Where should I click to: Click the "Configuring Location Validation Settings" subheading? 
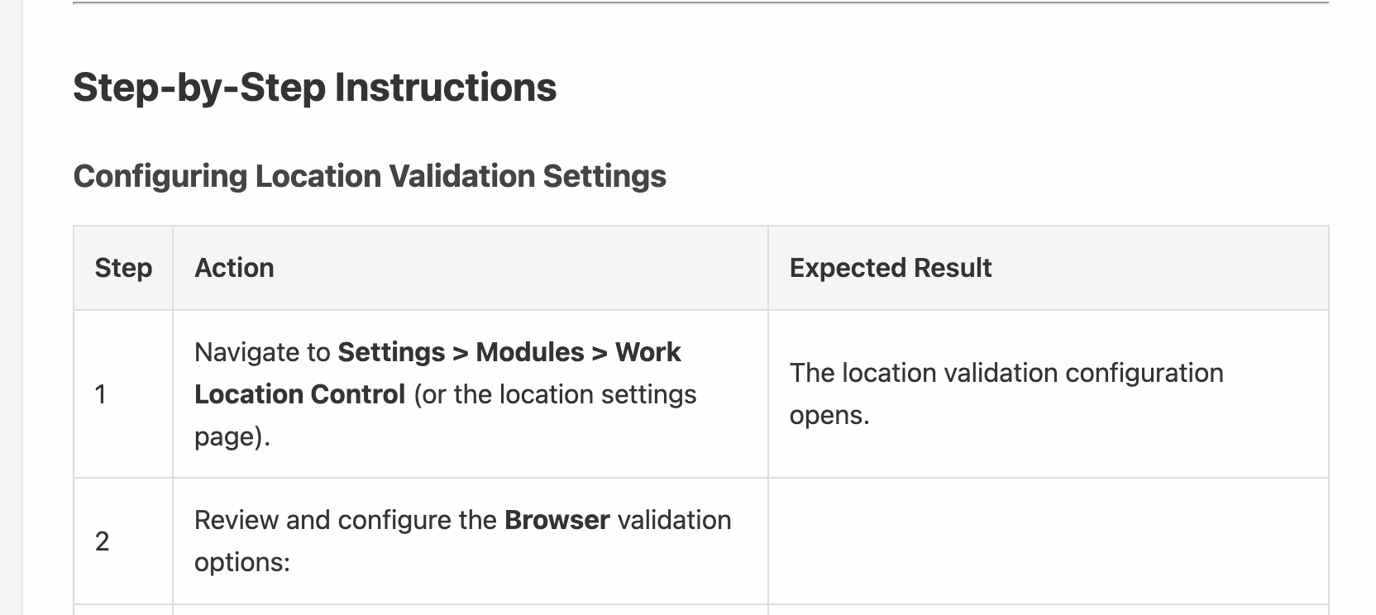click(370, 176)
